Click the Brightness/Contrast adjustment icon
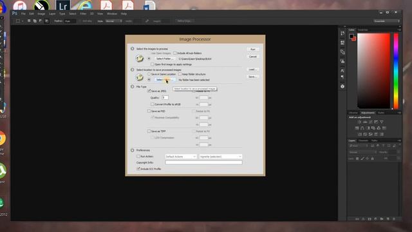412x232 pixels. tap(359, 122)
